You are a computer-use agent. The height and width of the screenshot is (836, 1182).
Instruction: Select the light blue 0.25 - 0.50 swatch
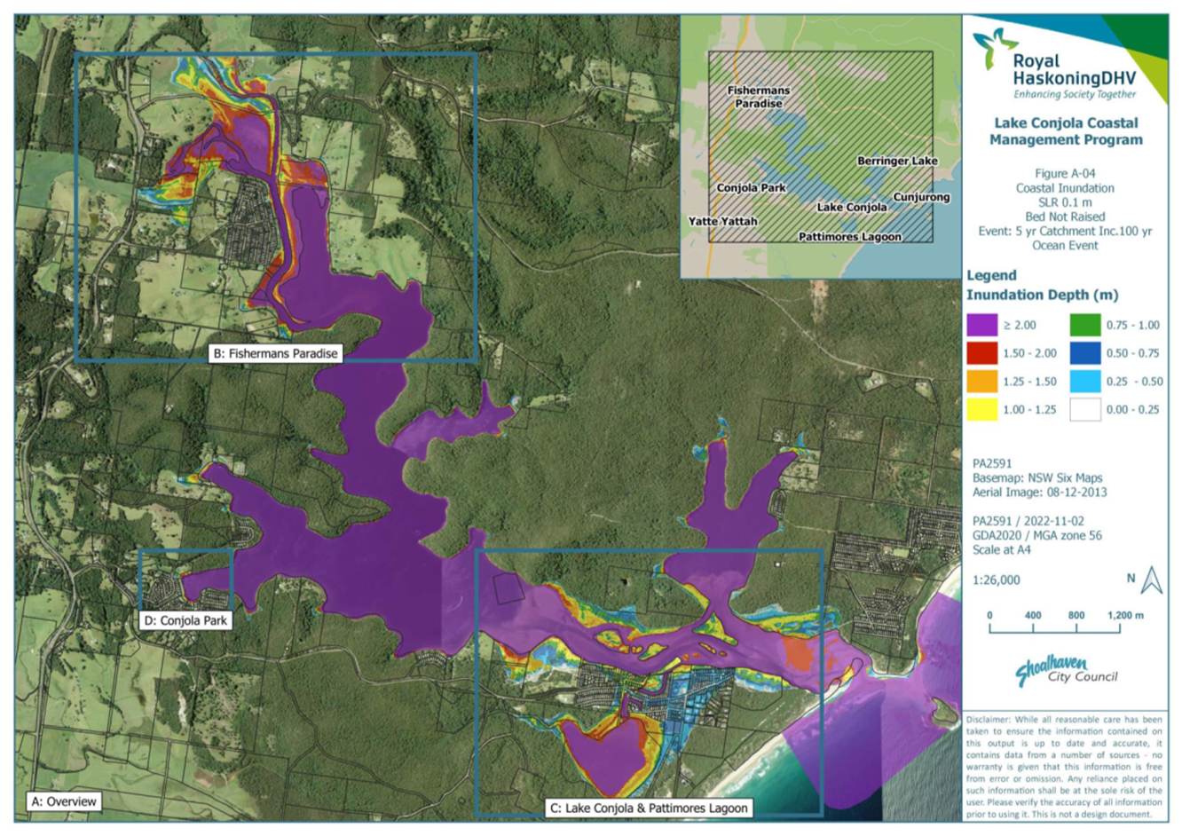(x=1084, y=382)
